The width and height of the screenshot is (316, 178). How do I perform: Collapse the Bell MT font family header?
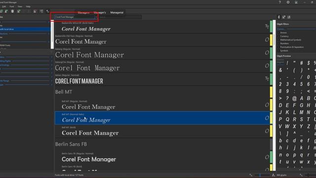point(64,92)
